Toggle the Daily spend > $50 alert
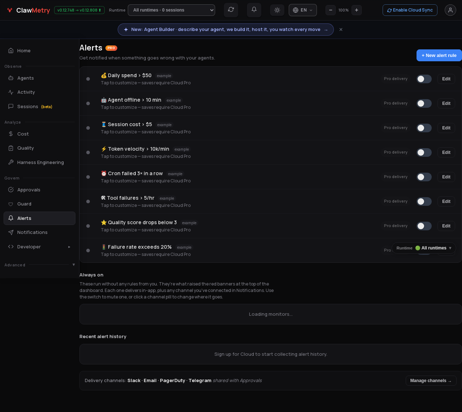462x412 pixels. pos(424,79)
